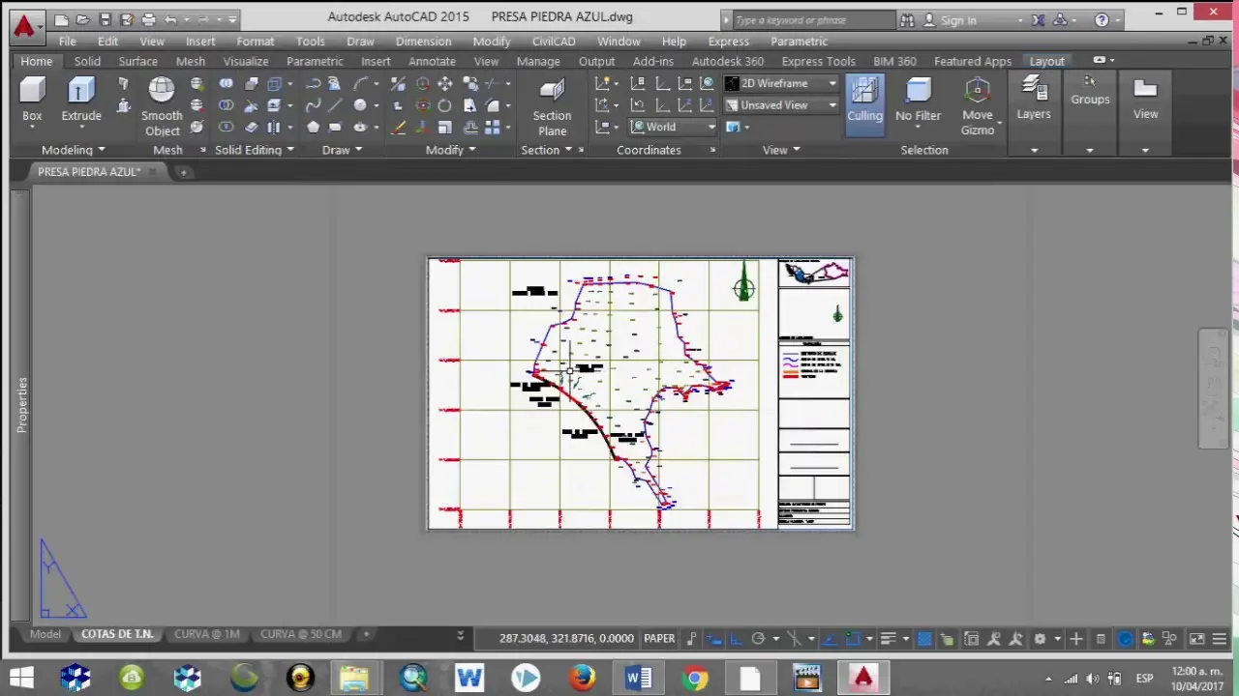Switch to the Visualize ribbon tab

[x=245, y=61]
